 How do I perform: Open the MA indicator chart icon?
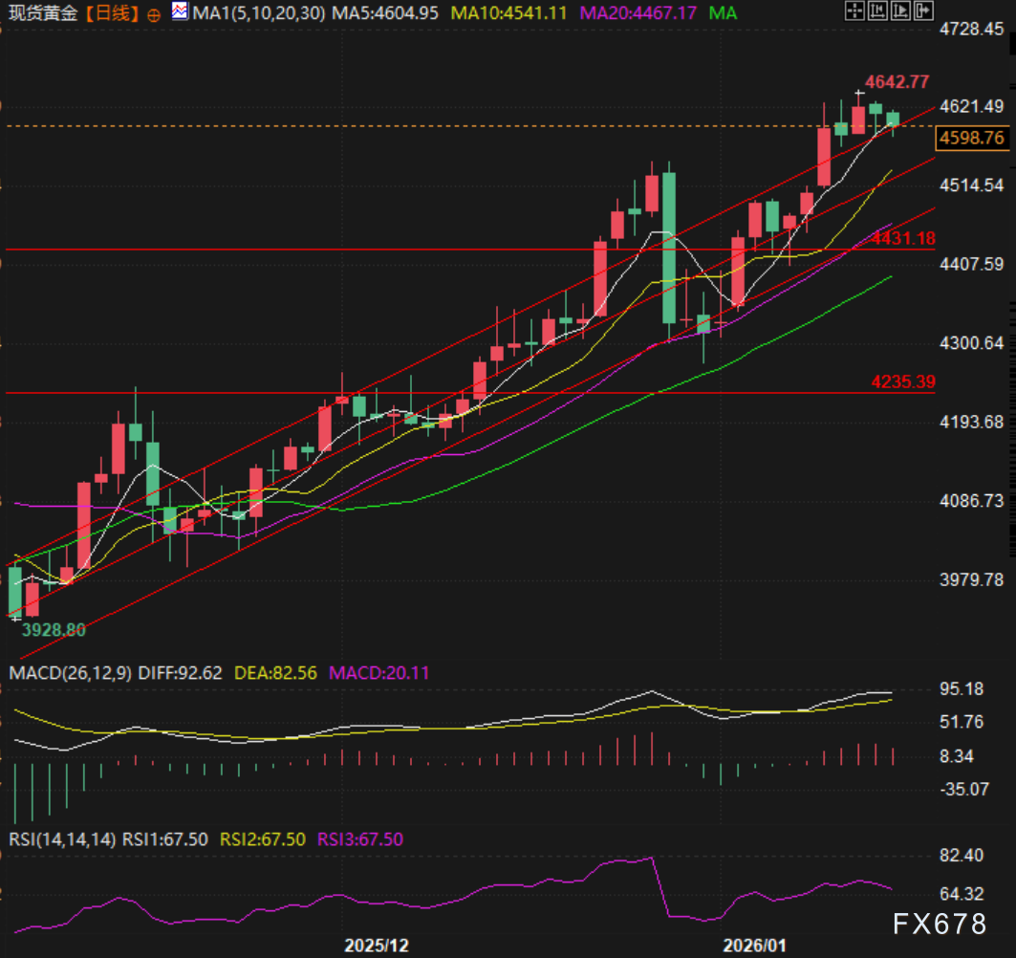[x=180, y=11]
